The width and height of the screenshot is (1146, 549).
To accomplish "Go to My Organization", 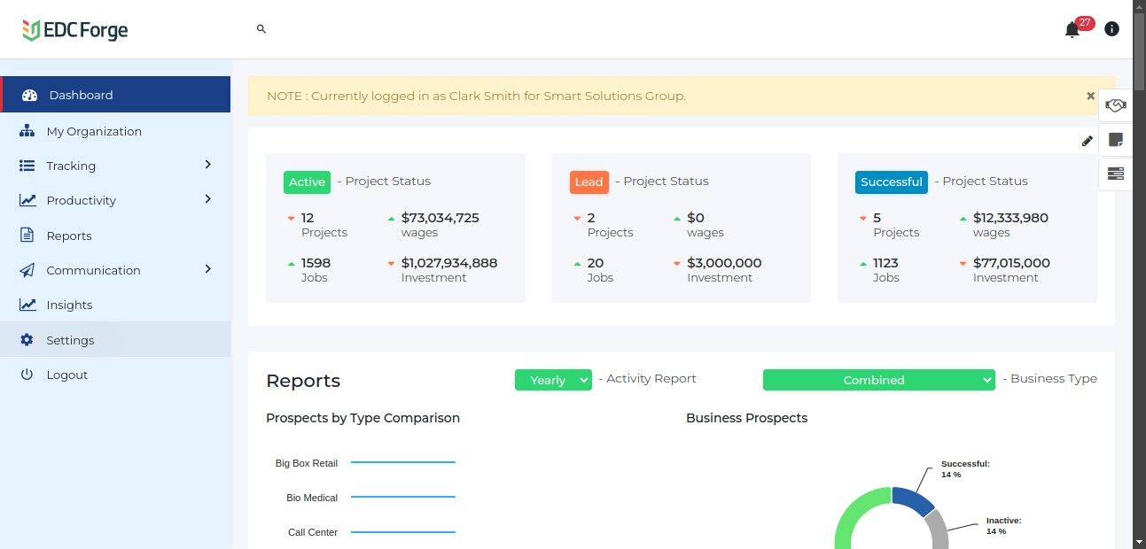I will point(116,131).
